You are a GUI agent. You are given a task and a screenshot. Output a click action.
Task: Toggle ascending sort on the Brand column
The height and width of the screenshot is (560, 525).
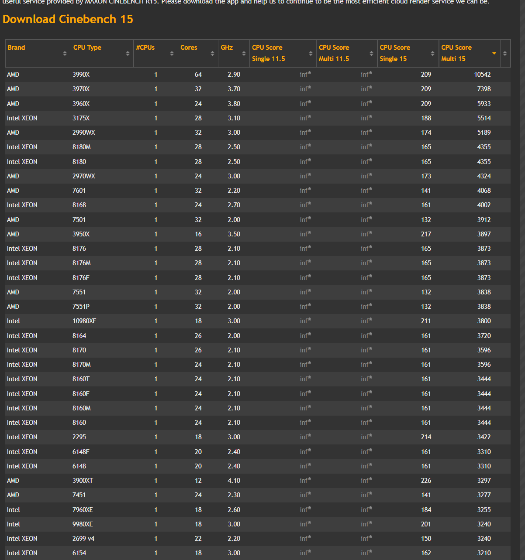[64, 53]
